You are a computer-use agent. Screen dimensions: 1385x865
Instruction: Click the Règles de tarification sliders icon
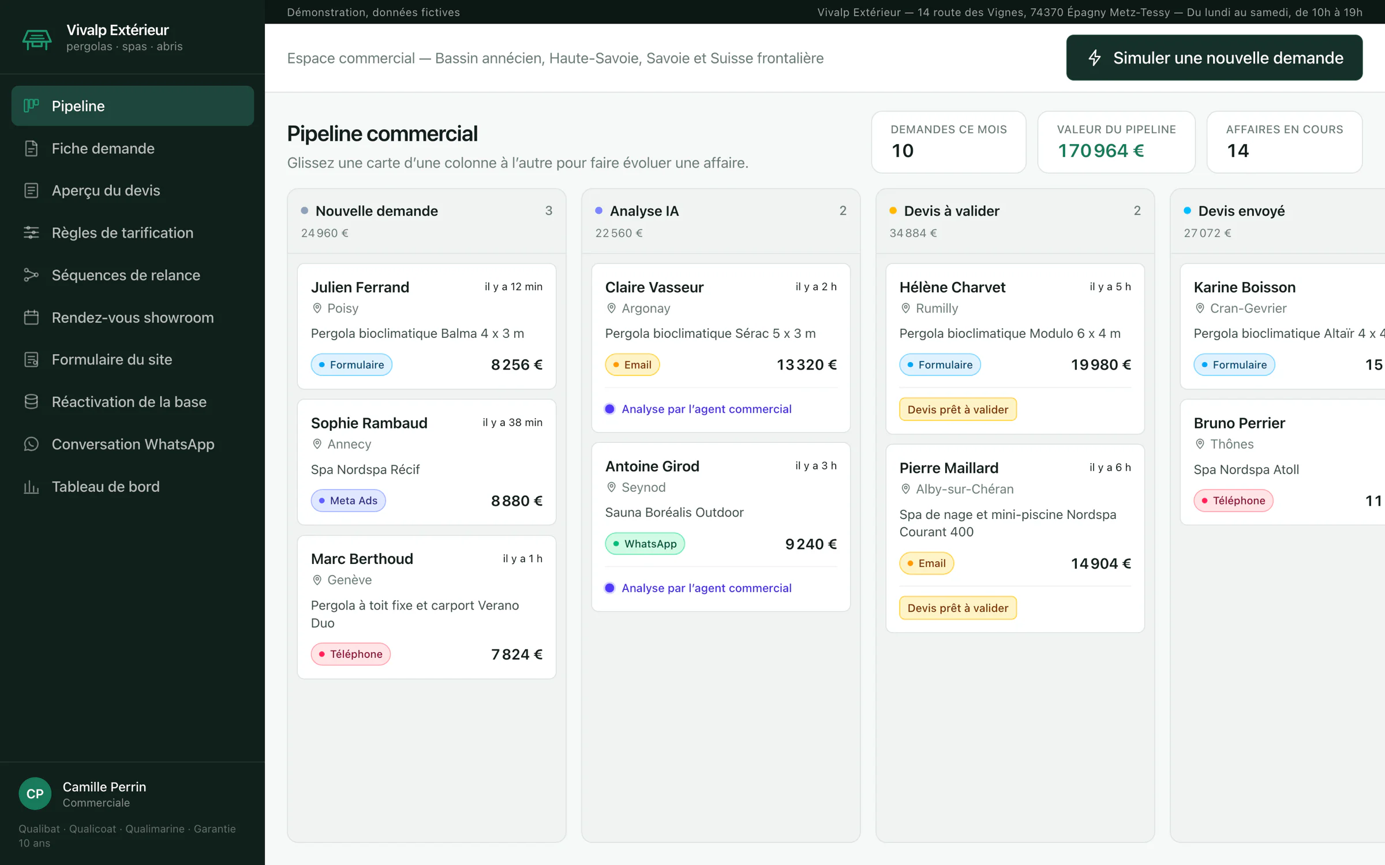(31, 232)
